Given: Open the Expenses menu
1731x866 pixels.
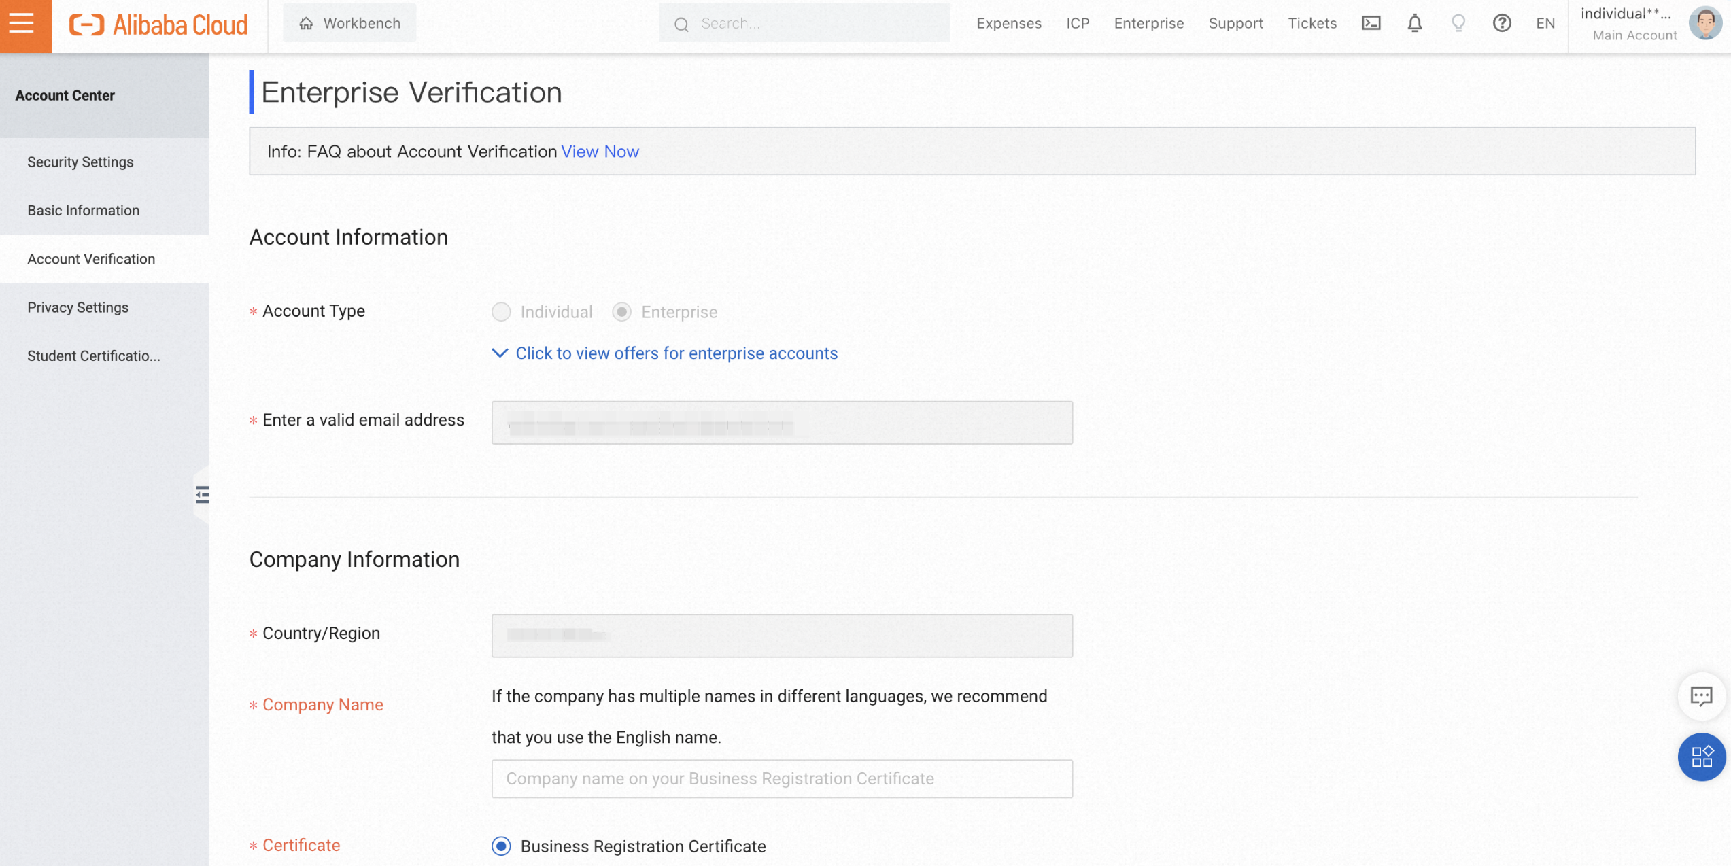Looking at the screenshot, I should (1009, 24).
